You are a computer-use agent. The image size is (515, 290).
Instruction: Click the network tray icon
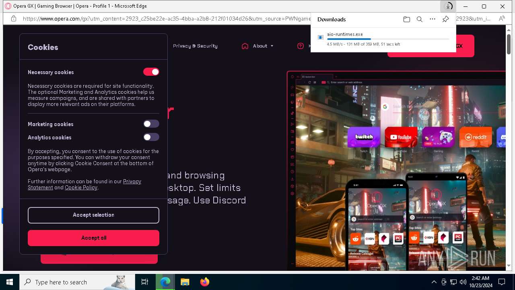pos(453,282)
